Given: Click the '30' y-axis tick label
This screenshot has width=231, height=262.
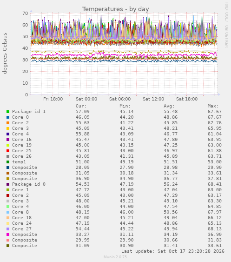Looking at the screenshot, I should 25,60.
